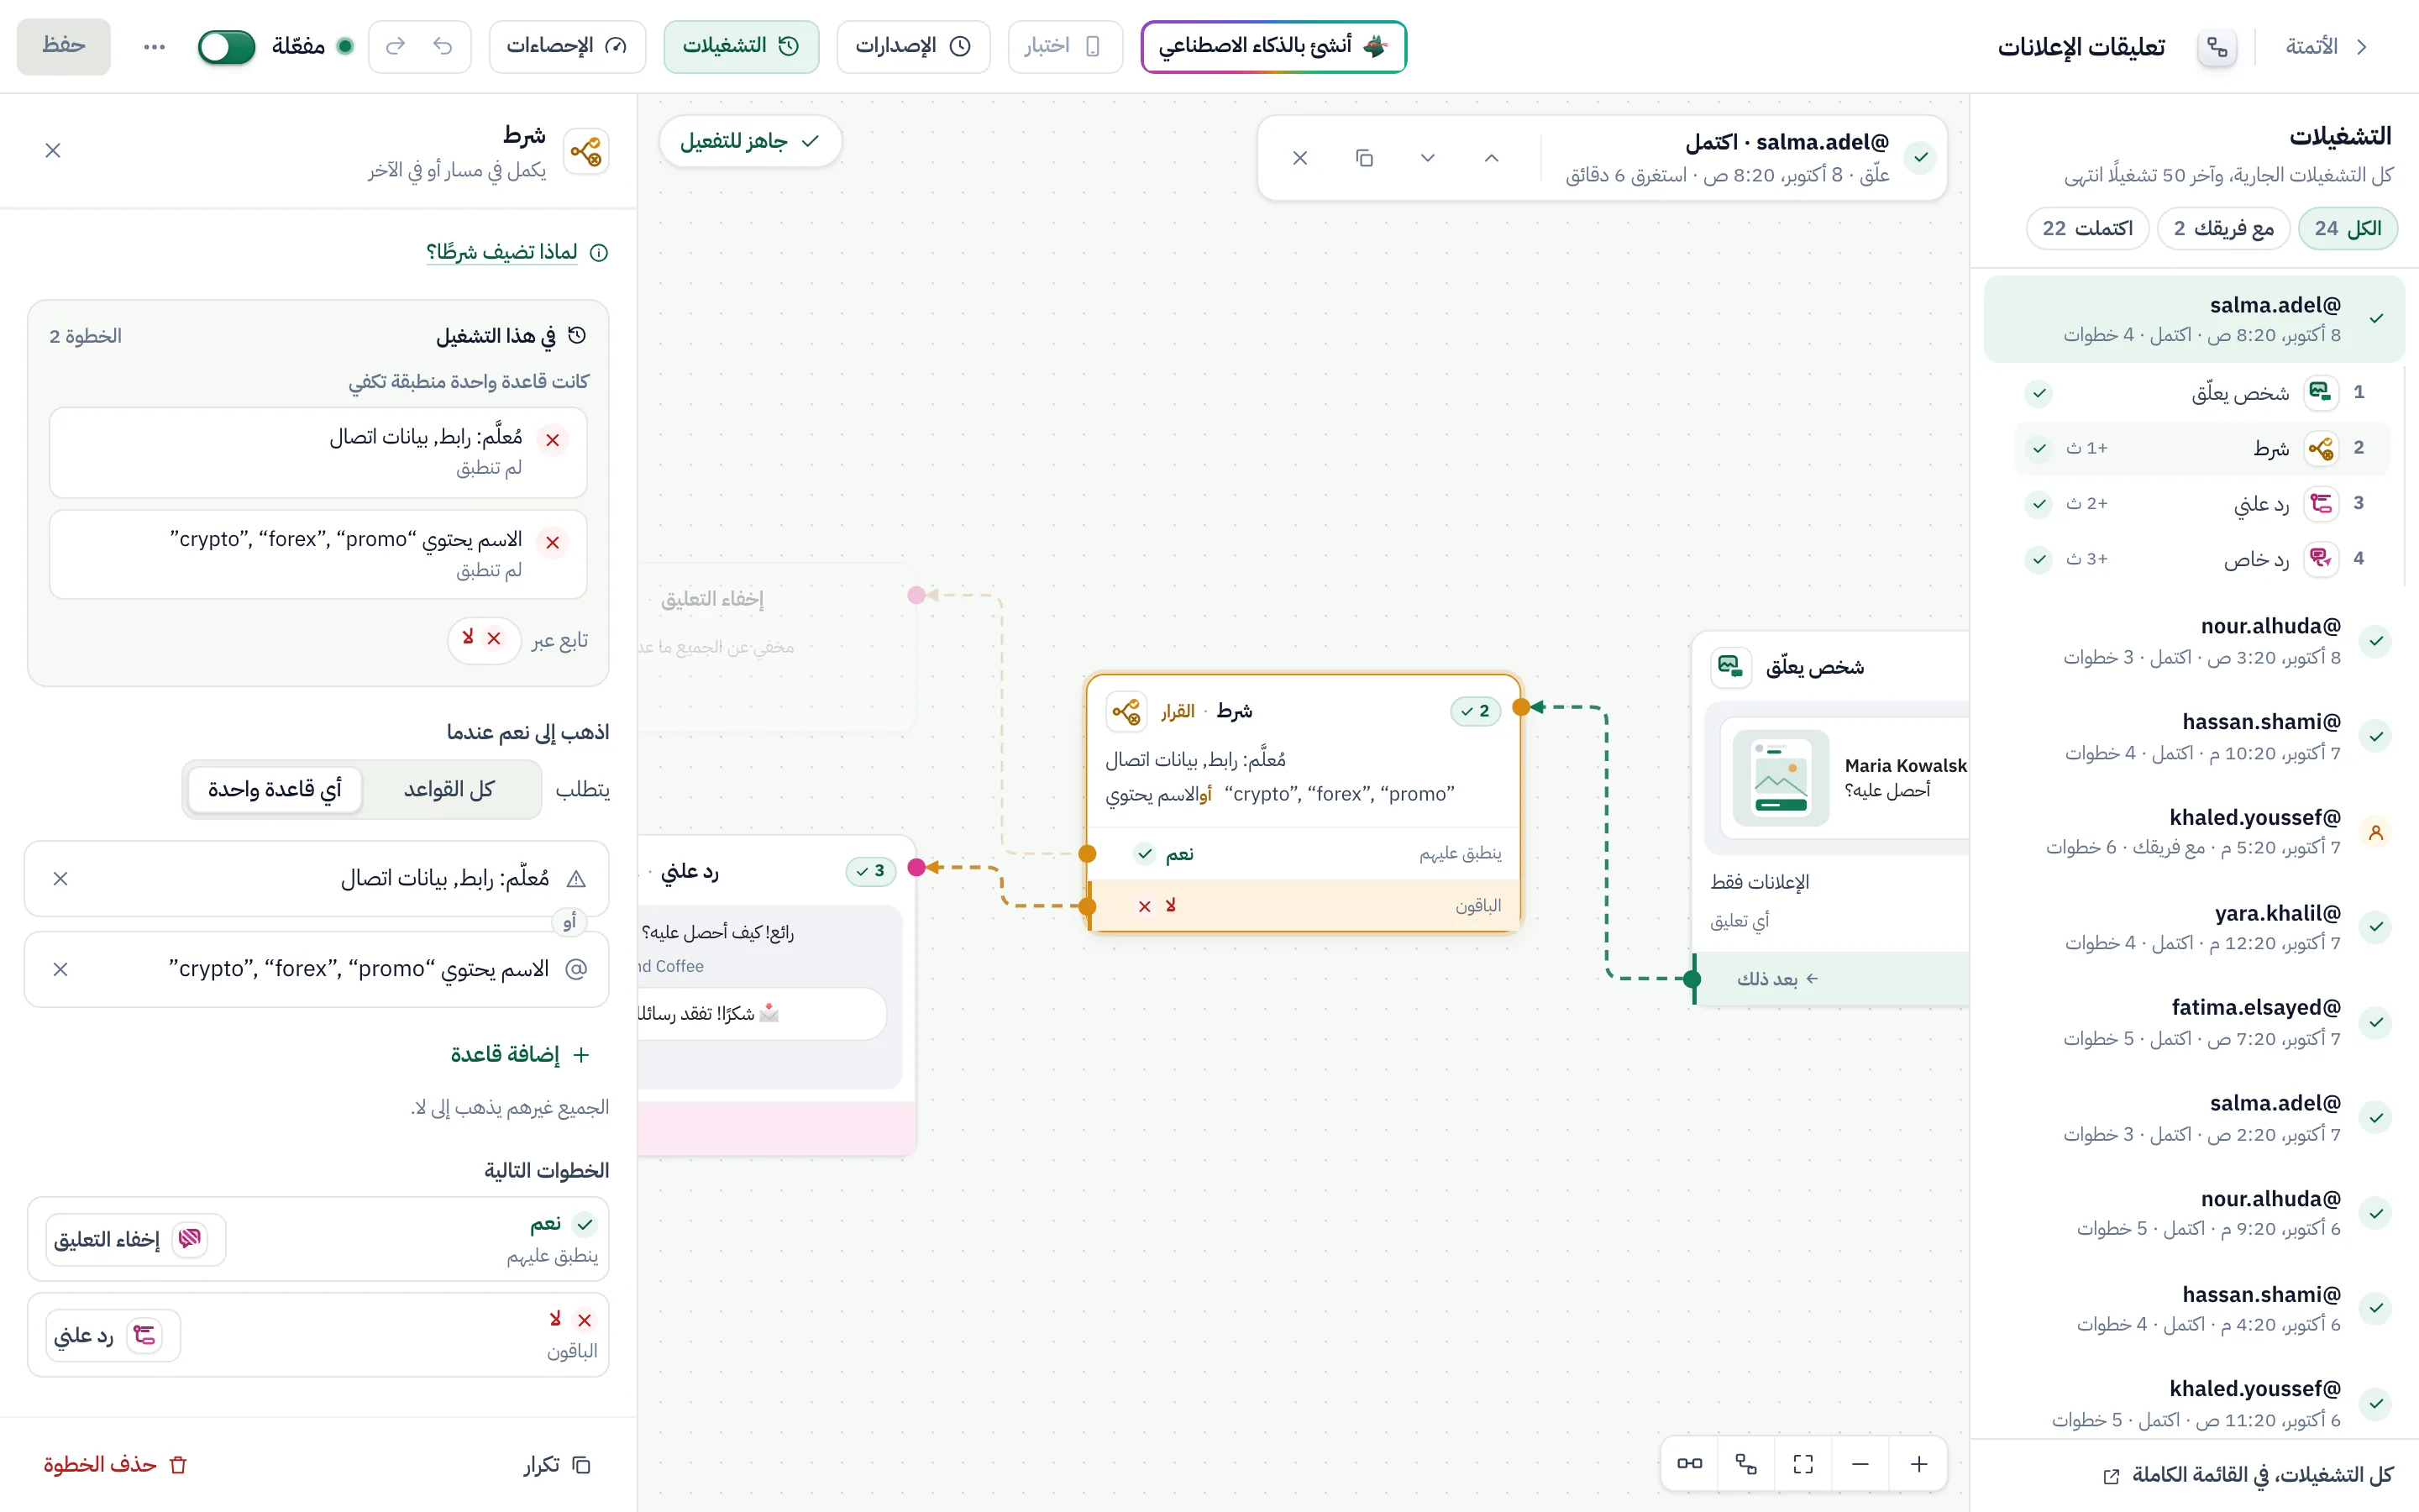2419x1512 pixels.
Task: Expand nour.alhuda 8 أكتوبر 3:20 run
Action: click(x=2194, y=641)
